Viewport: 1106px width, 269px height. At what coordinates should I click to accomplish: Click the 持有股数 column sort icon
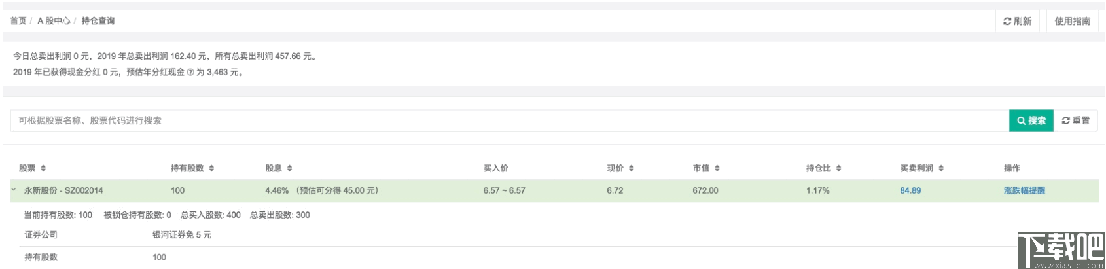tap(211, 168)
